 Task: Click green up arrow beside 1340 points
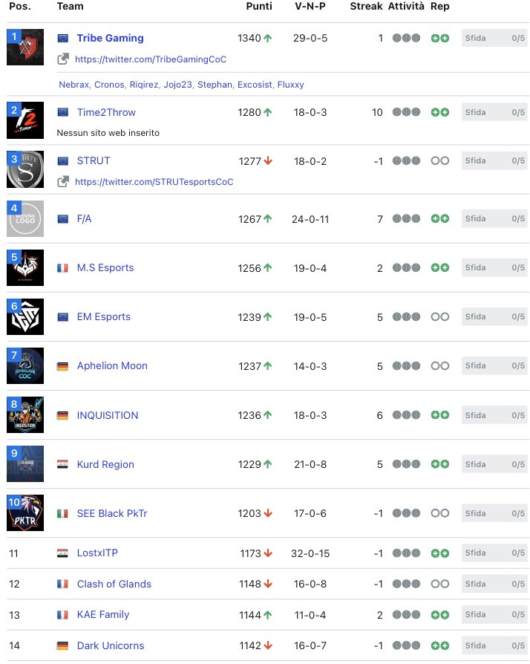click(267, 38)
